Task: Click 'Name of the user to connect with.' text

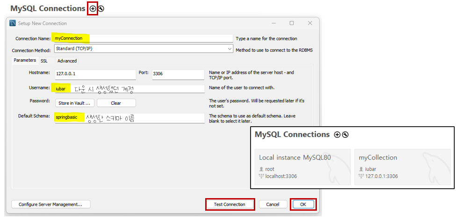Action: click(242, 88)
